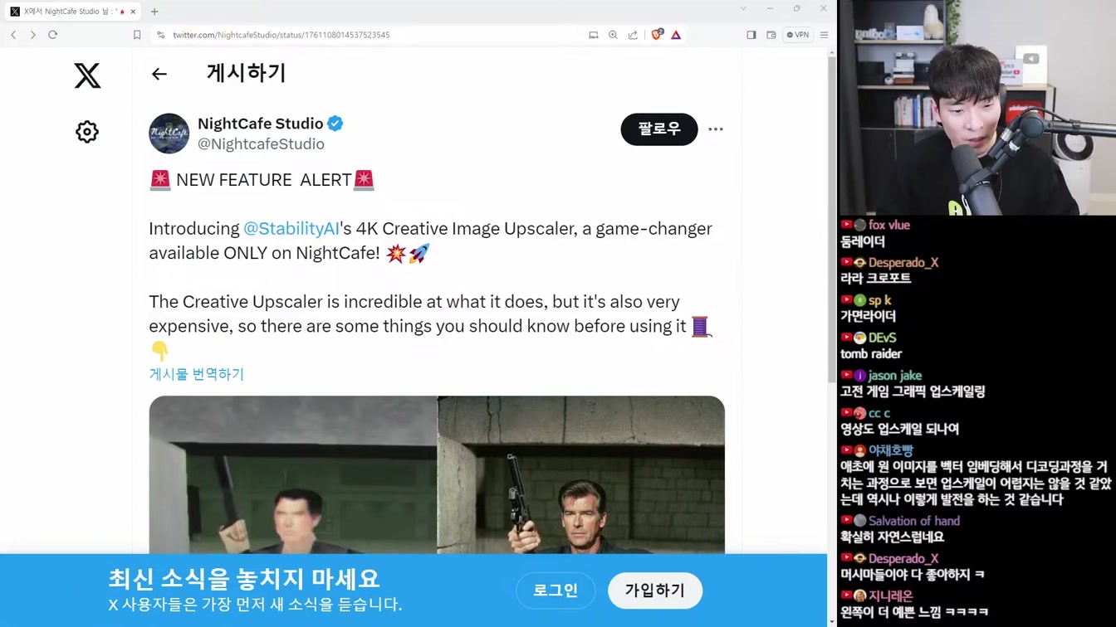This screenshot has height=627, width=1116.
Task: Open the Brave Shields lion icon
Action: 656,35
